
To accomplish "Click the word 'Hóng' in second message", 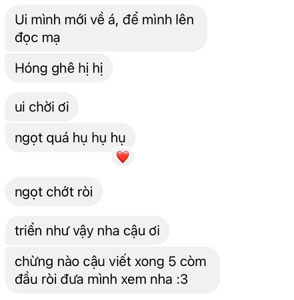I will (x=31, y=69).
